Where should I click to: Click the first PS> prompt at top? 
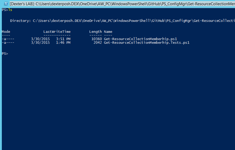click(5, 10)
